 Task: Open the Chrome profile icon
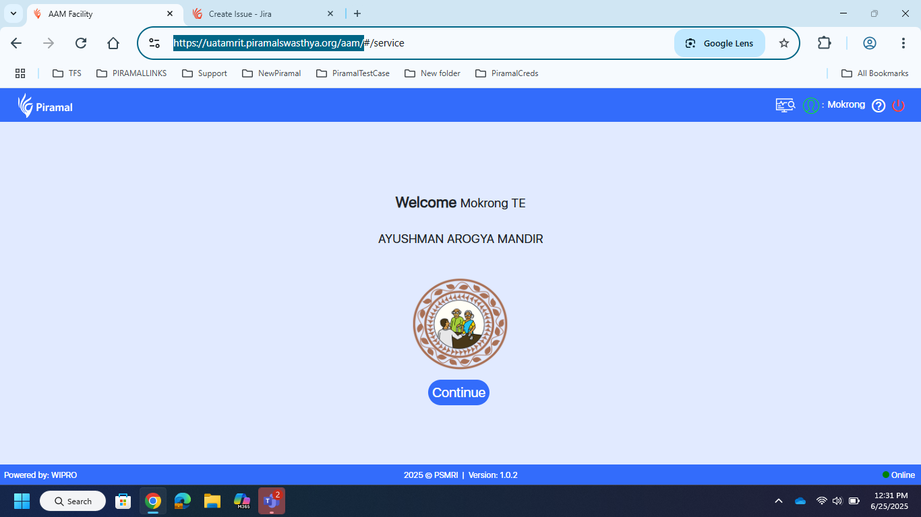point(870,43)
